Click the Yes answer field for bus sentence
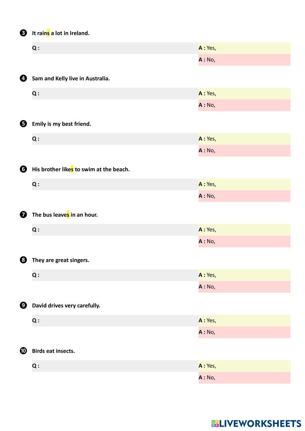The width and height of the screenshot is (305, 431). (x=253, y=230)
